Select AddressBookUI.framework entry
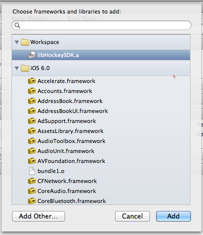The image size is (203, 235). pyautogui.click(x=101, y=111)
